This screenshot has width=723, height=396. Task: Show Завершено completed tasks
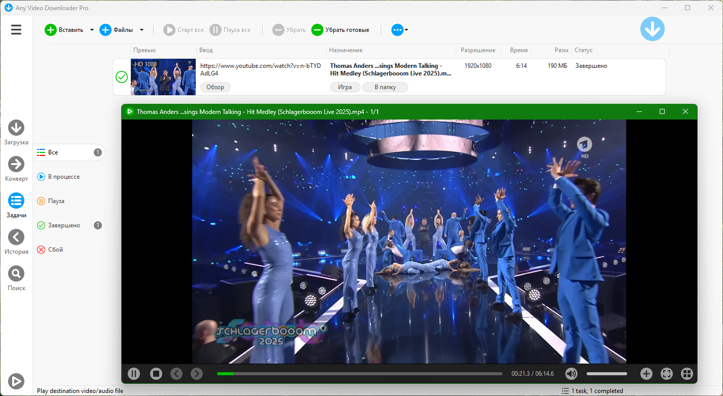[x=69, y=225]
